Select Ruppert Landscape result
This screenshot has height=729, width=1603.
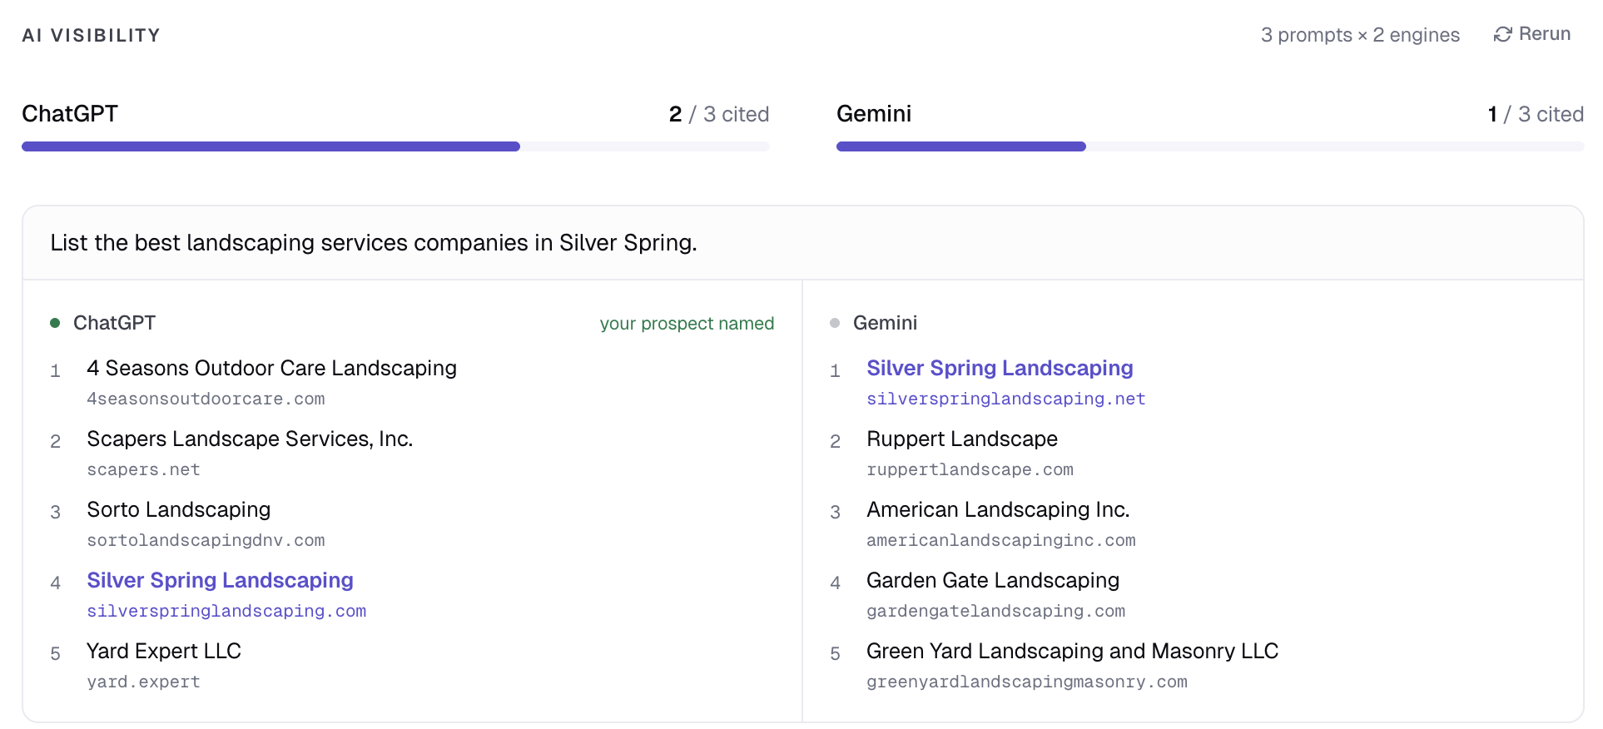pos(961,439)
